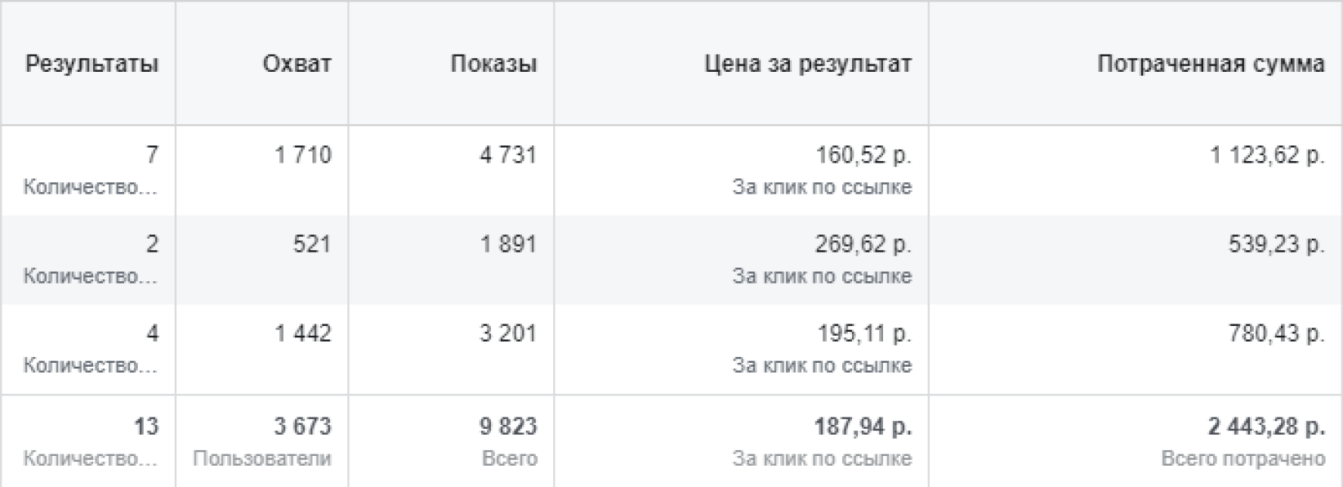The image size is (1343, 487).
Task: Click the total results value 13
Action: pyautogui.click(x=146, y=427)
